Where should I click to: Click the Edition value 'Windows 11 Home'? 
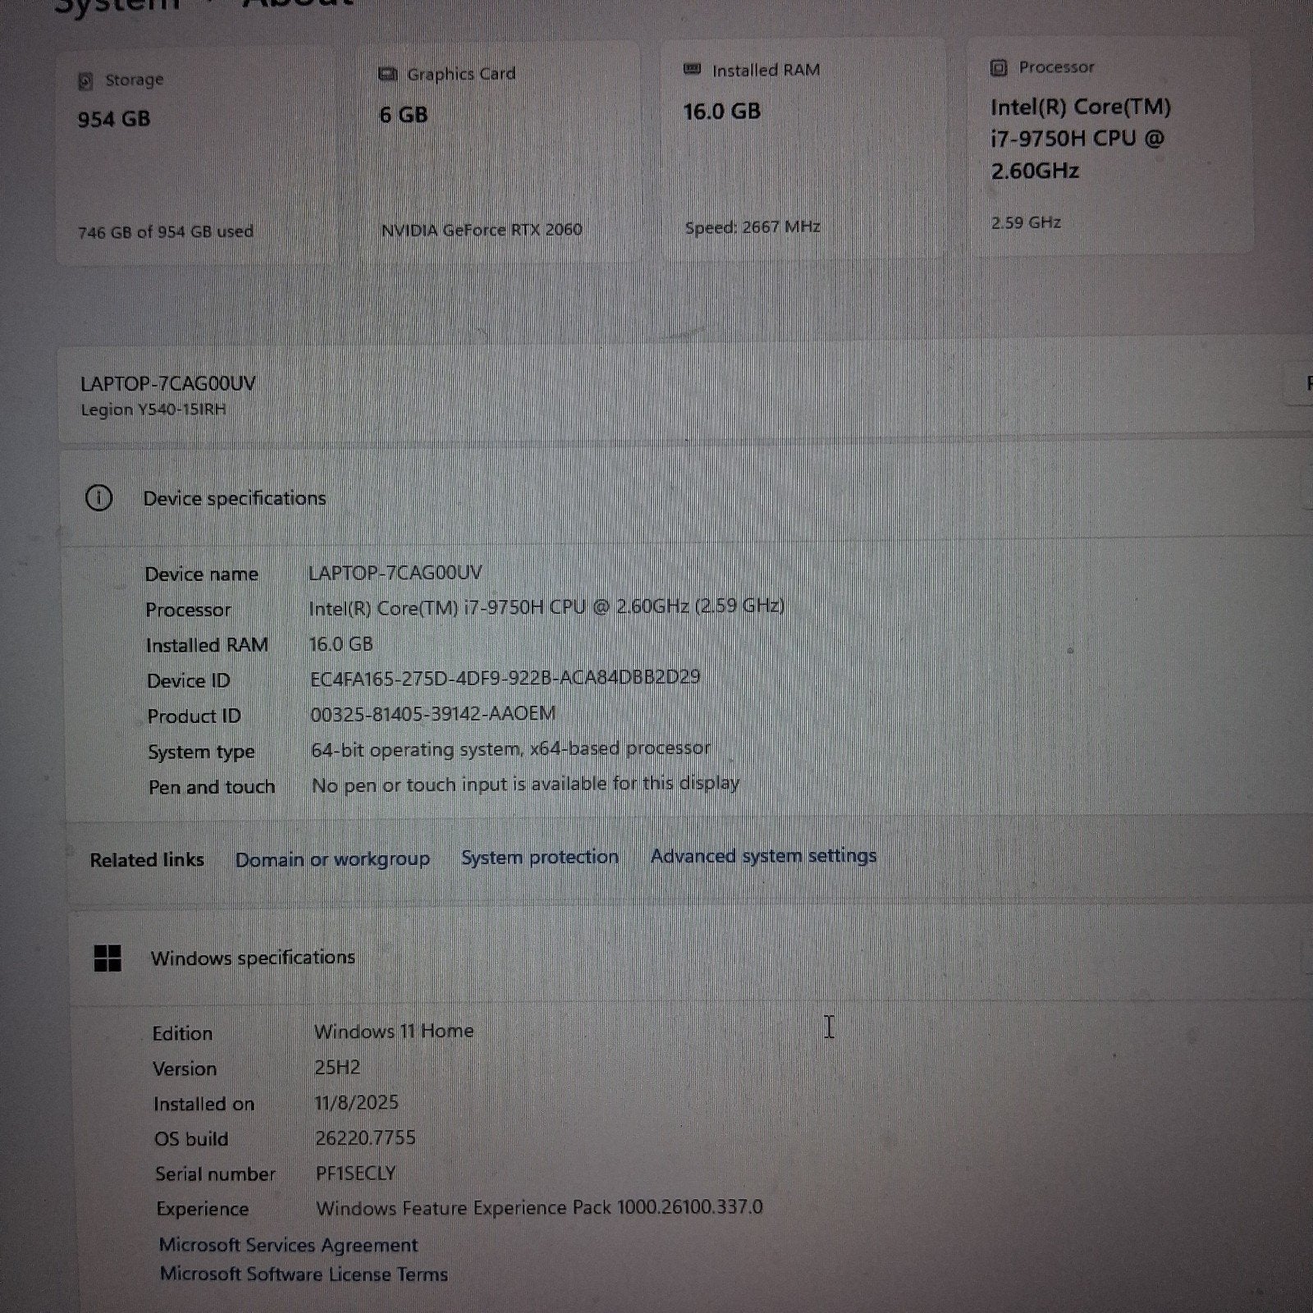[x=394, y=1032]
